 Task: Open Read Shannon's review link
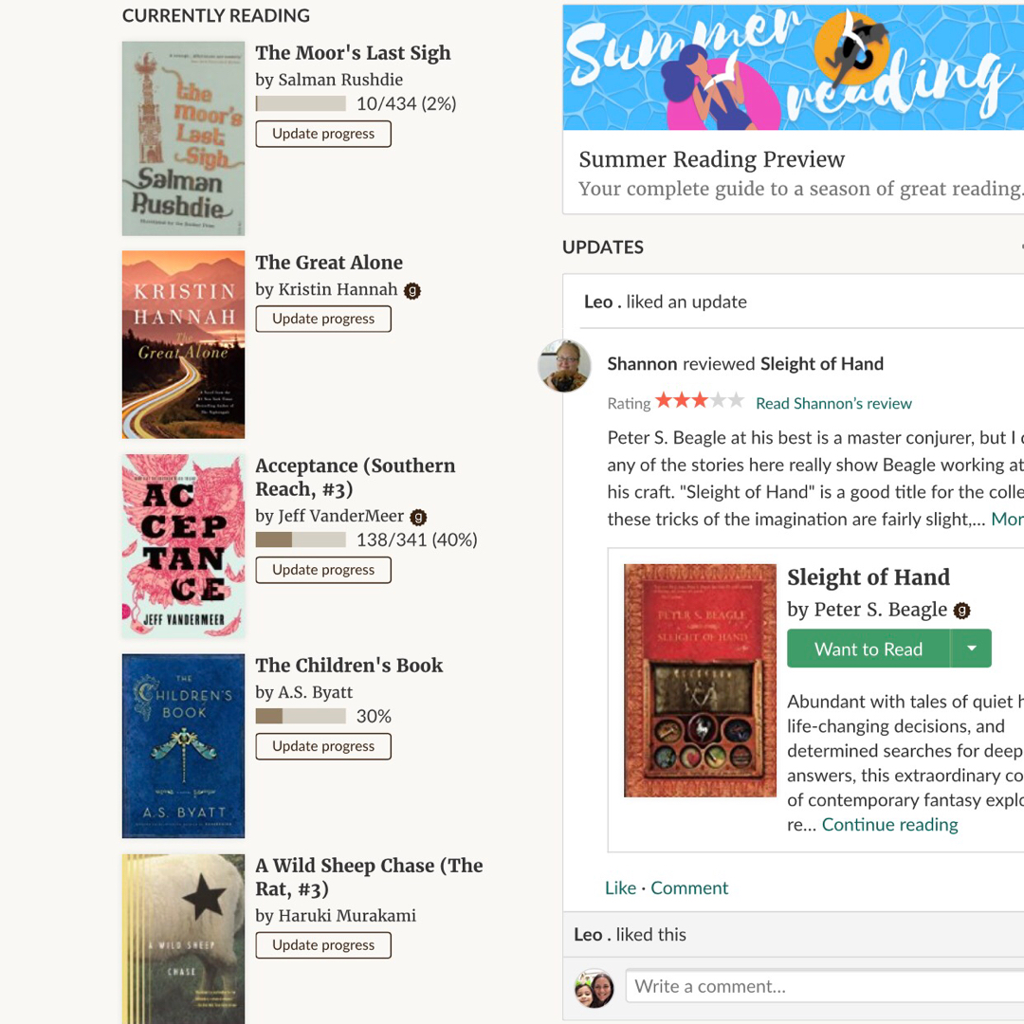click(x=833, y=403)
